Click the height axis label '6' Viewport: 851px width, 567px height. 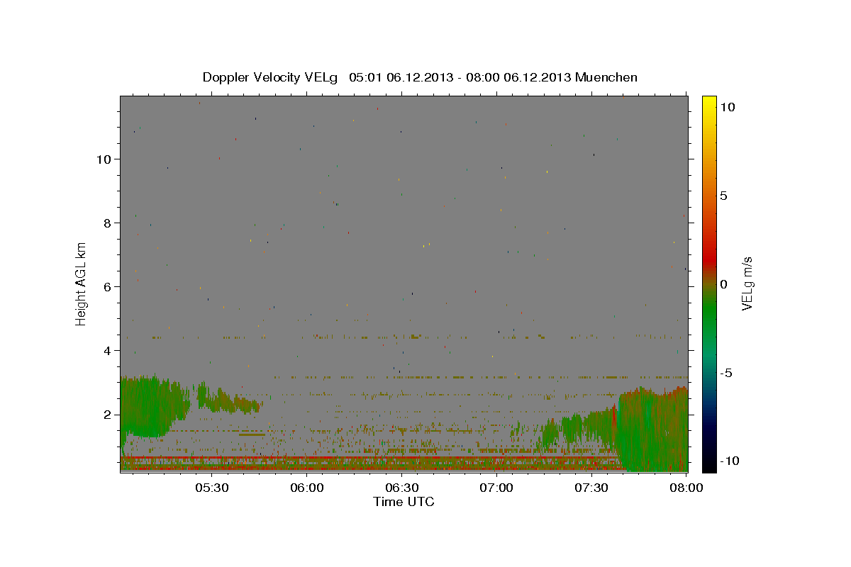point(108,286)
